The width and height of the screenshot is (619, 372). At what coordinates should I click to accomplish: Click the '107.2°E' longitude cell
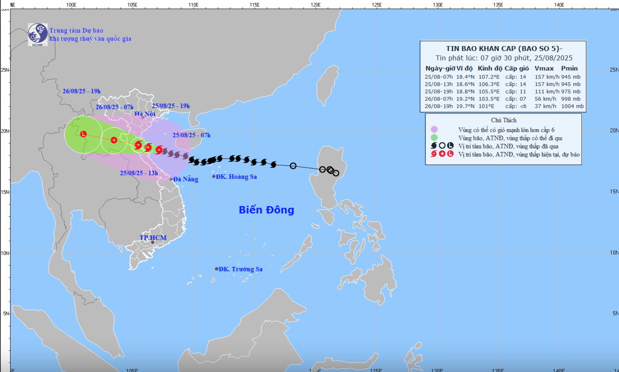pyautogui.click(x=489, y=77)
